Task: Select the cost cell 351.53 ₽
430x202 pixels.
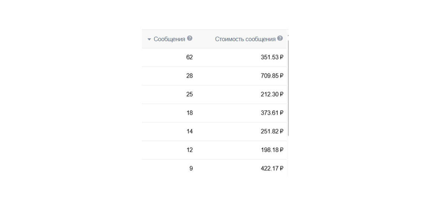Action: coord(272,57)
